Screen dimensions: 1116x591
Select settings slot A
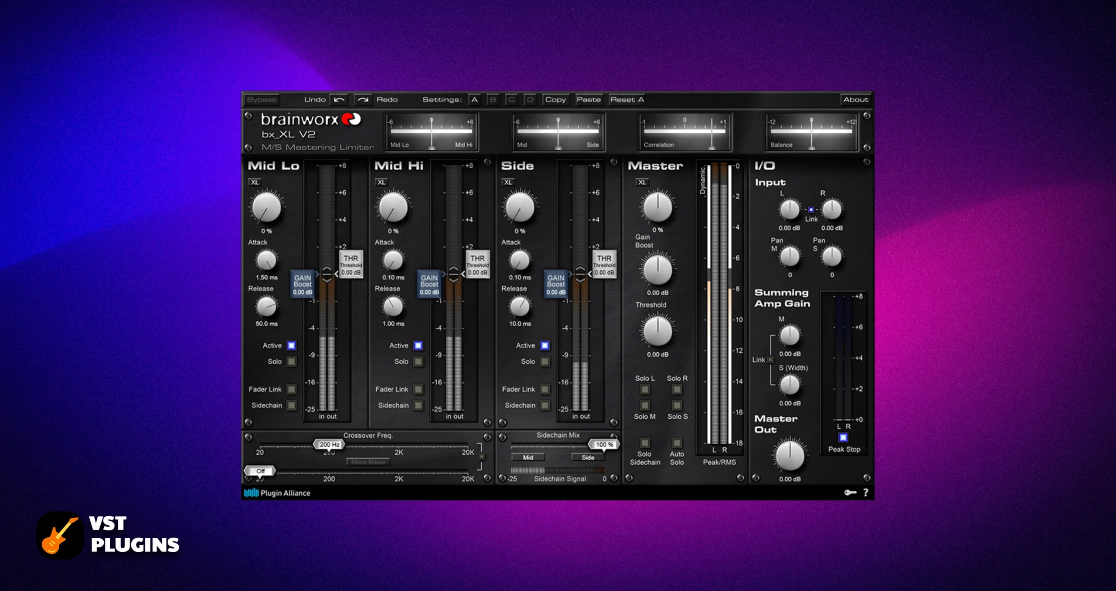click(474, 100)
